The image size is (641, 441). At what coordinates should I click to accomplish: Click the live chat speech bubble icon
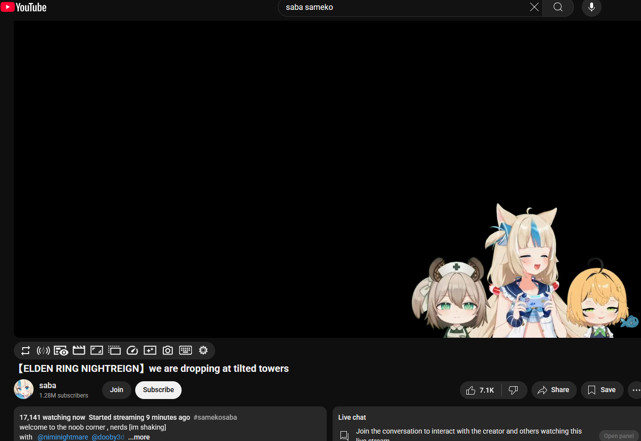[344, 436]
